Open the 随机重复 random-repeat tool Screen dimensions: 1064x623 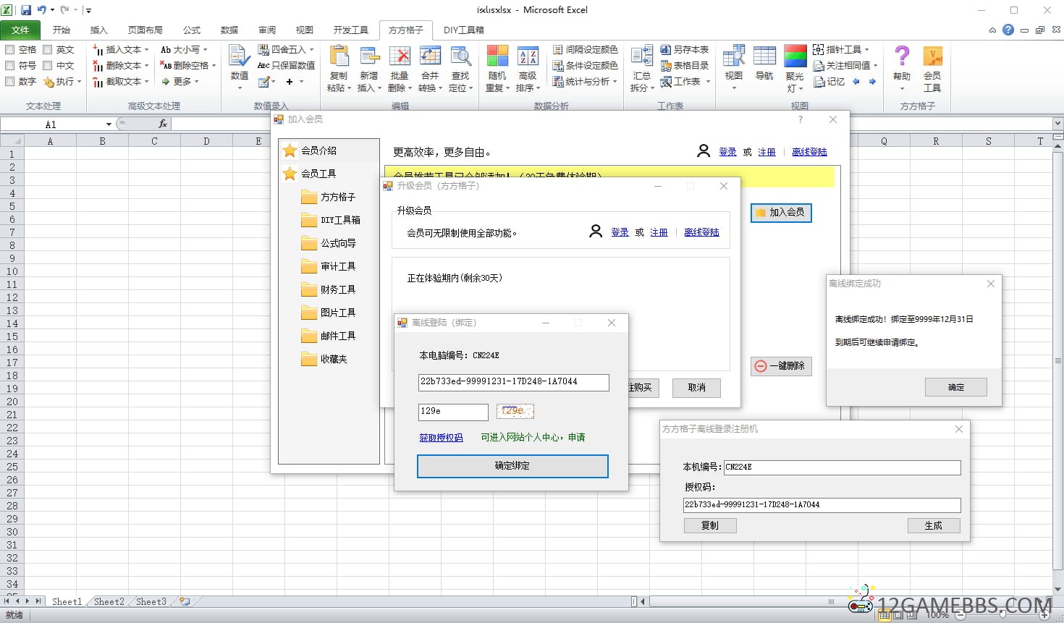[x=497, y=69]
